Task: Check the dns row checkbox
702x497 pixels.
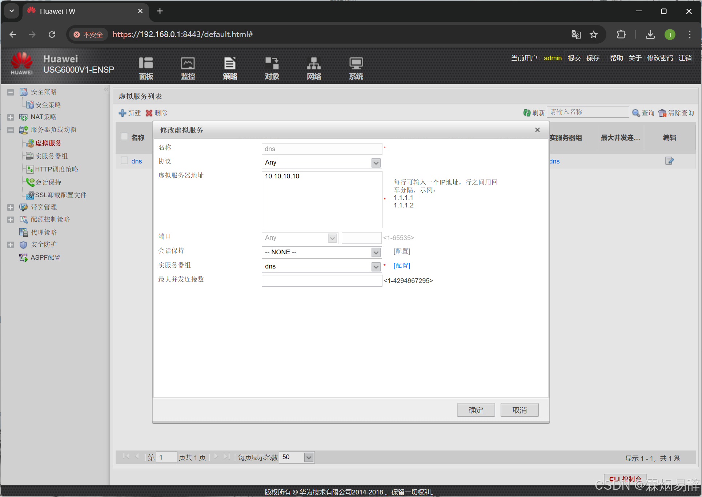Action: pos(125,161)
